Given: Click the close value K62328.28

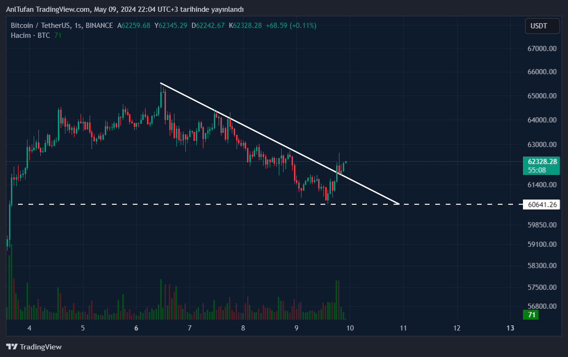Looking at the screenshot, I should click(x=245, y=25).
